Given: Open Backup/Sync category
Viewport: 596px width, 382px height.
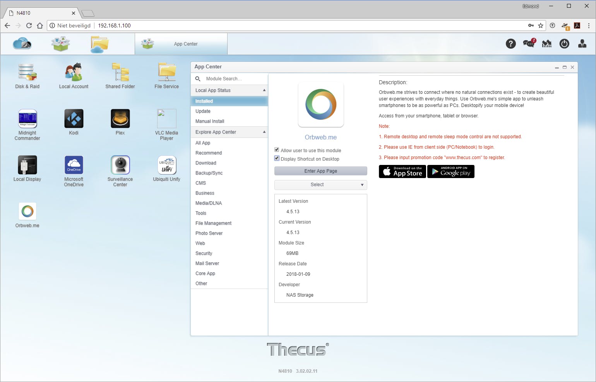Looking at the screenshot, I should (229, 173).
